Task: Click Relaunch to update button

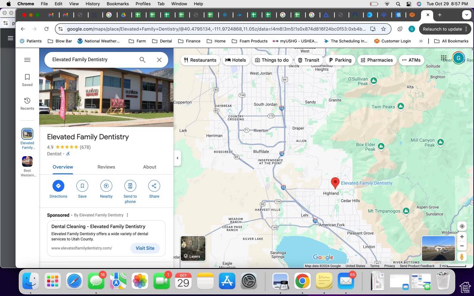Action: pos(444,29)
